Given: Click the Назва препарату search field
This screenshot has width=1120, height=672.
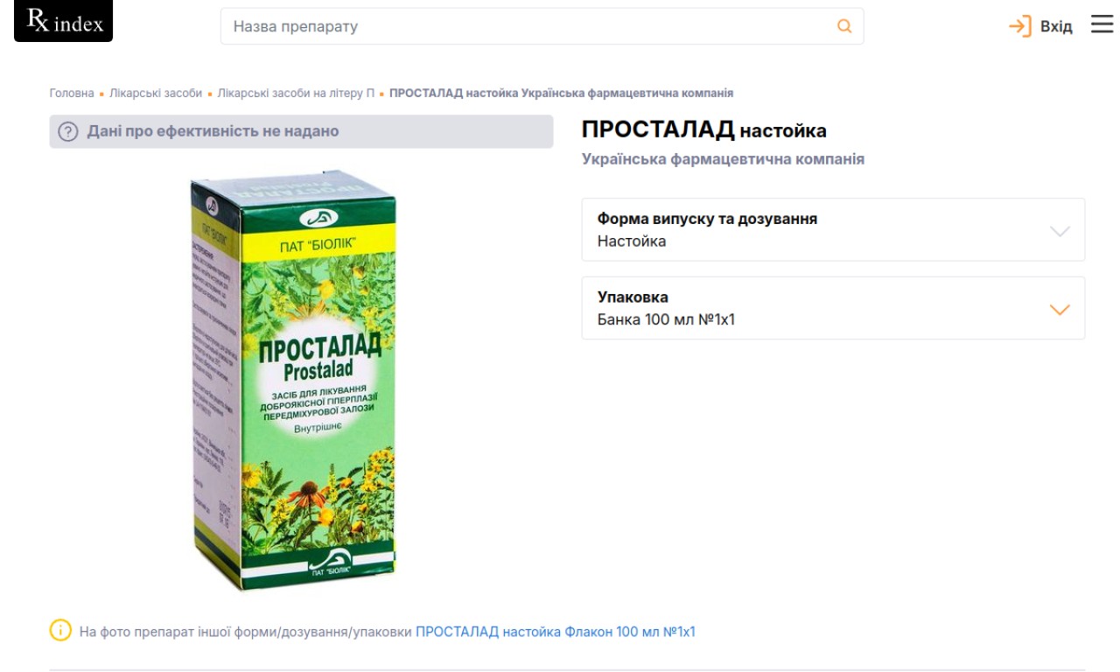Looking at the screenshot, I should point(542,26).
